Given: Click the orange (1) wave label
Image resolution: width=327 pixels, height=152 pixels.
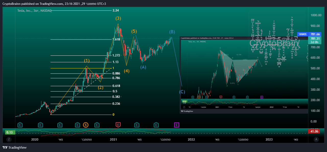Looking at the screenshot, I should 87,60.
